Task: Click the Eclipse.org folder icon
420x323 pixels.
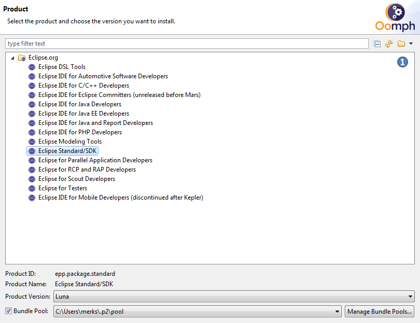Action: (x=22, y=58)
